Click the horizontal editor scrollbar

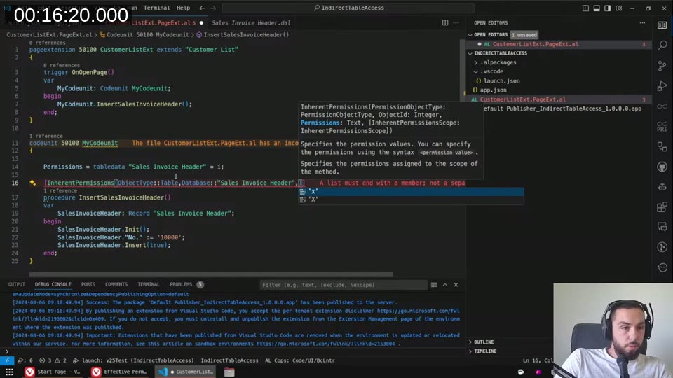tap(211, 274)
